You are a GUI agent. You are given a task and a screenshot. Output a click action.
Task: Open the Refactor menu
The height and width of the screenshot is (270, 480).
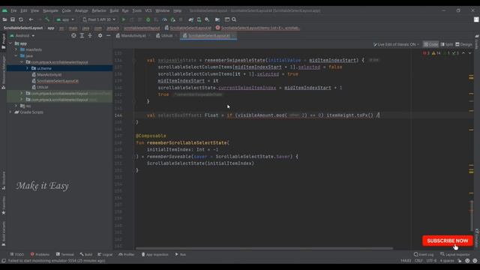pos(99,10)
